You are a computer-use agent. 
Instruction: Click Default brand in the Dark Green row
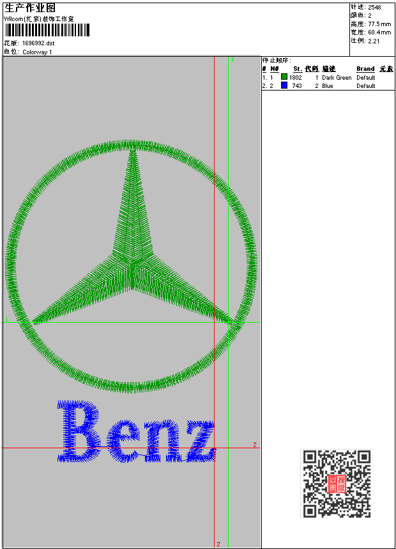[365, 77]
